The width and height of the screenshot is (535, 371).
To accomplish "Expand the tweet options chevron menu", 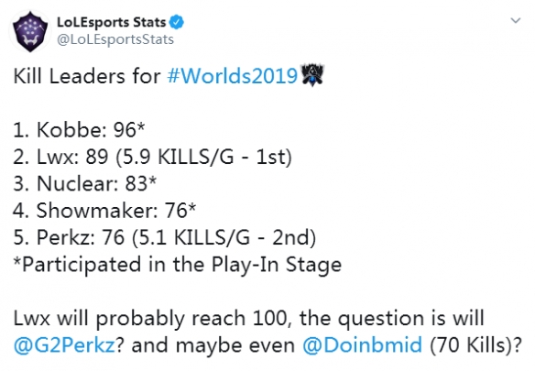I will tap(515, 20).
